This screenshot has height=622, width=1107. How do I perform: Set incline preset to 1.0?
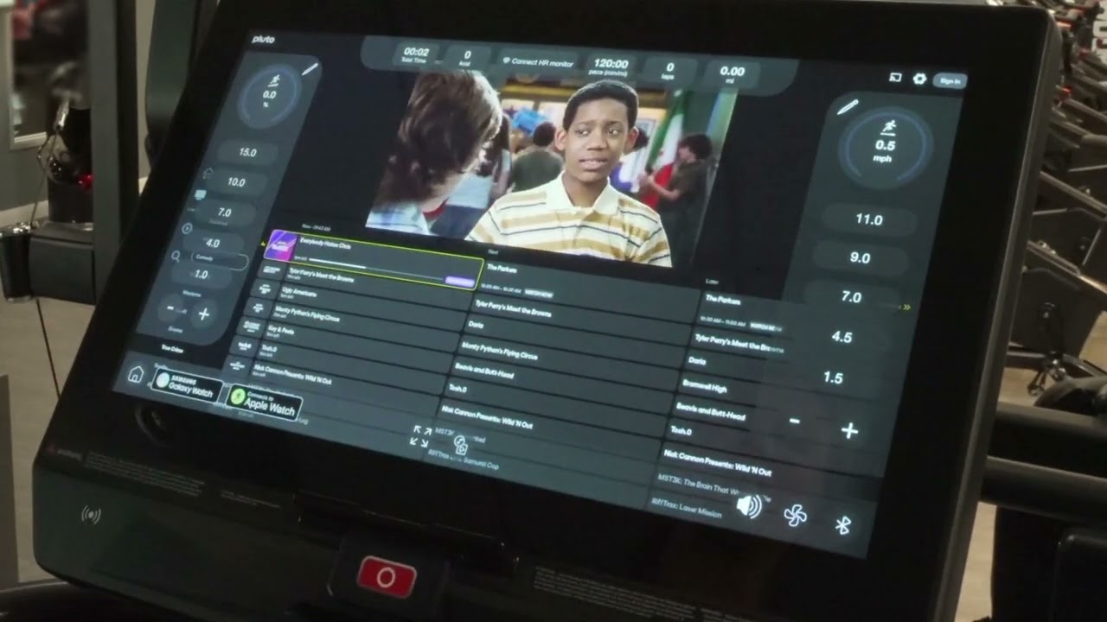click(x=201, y=274)
